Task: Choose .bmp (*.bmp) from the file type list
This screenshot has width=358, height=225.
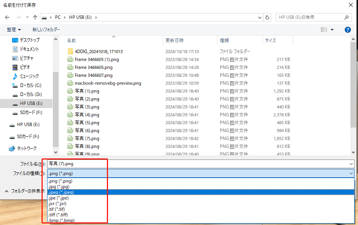Action: tap(61, 220)
